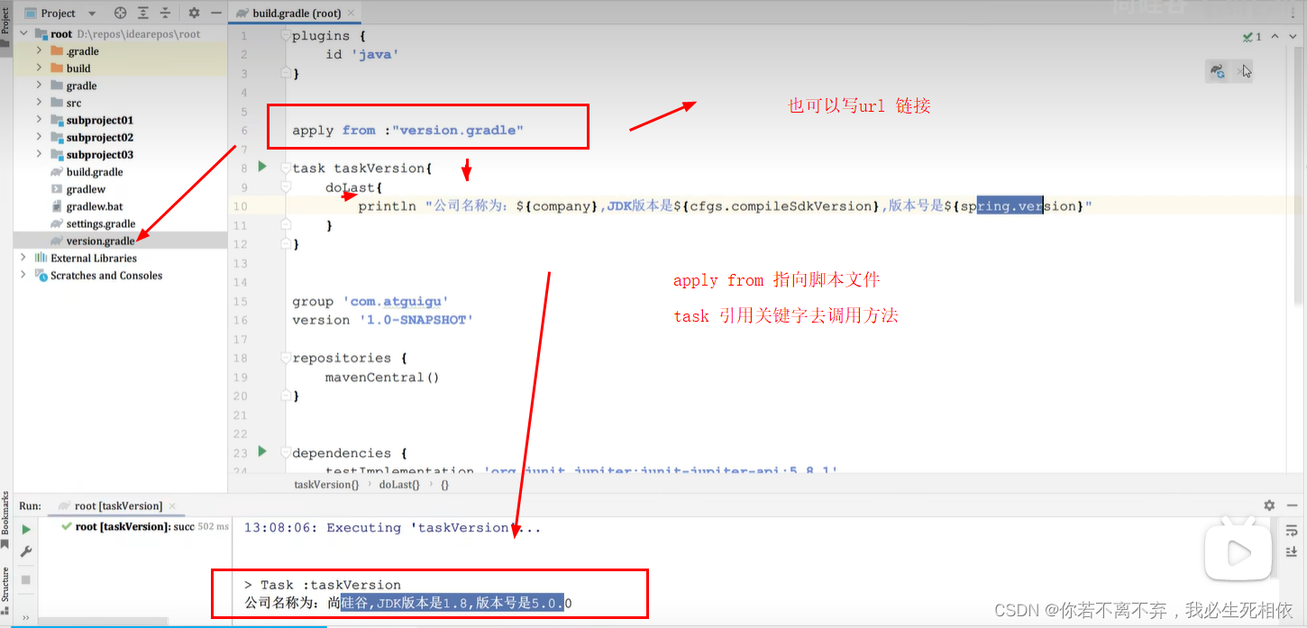Screen dimensions: 1307x628
Task: Collapse the root project node
Action: (23, 34)
